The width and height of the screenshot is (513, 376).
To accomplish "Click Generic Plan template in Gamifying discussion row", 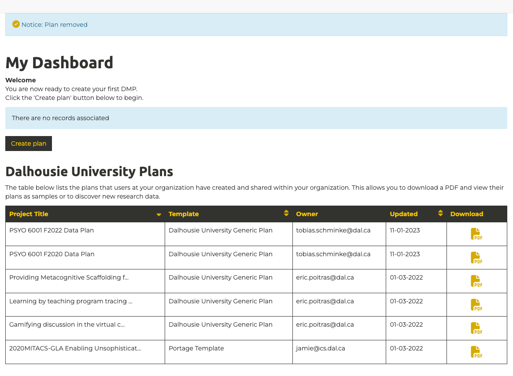I will tap(221, 324).
